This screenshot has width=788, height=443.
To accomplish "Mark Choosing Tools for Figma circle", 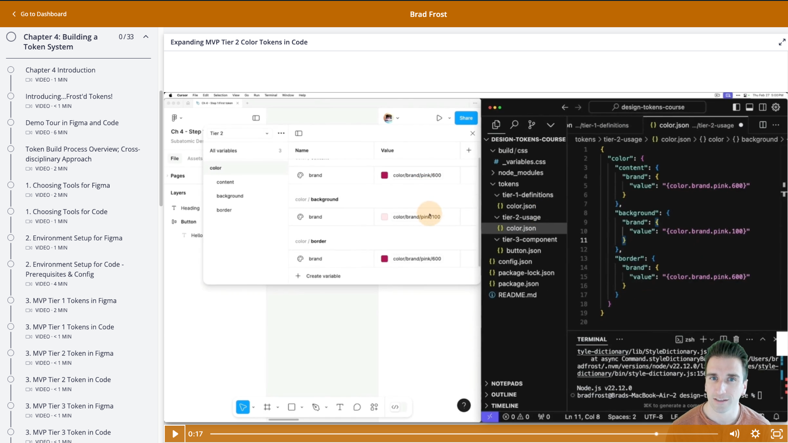I will [x=11, y=185].
